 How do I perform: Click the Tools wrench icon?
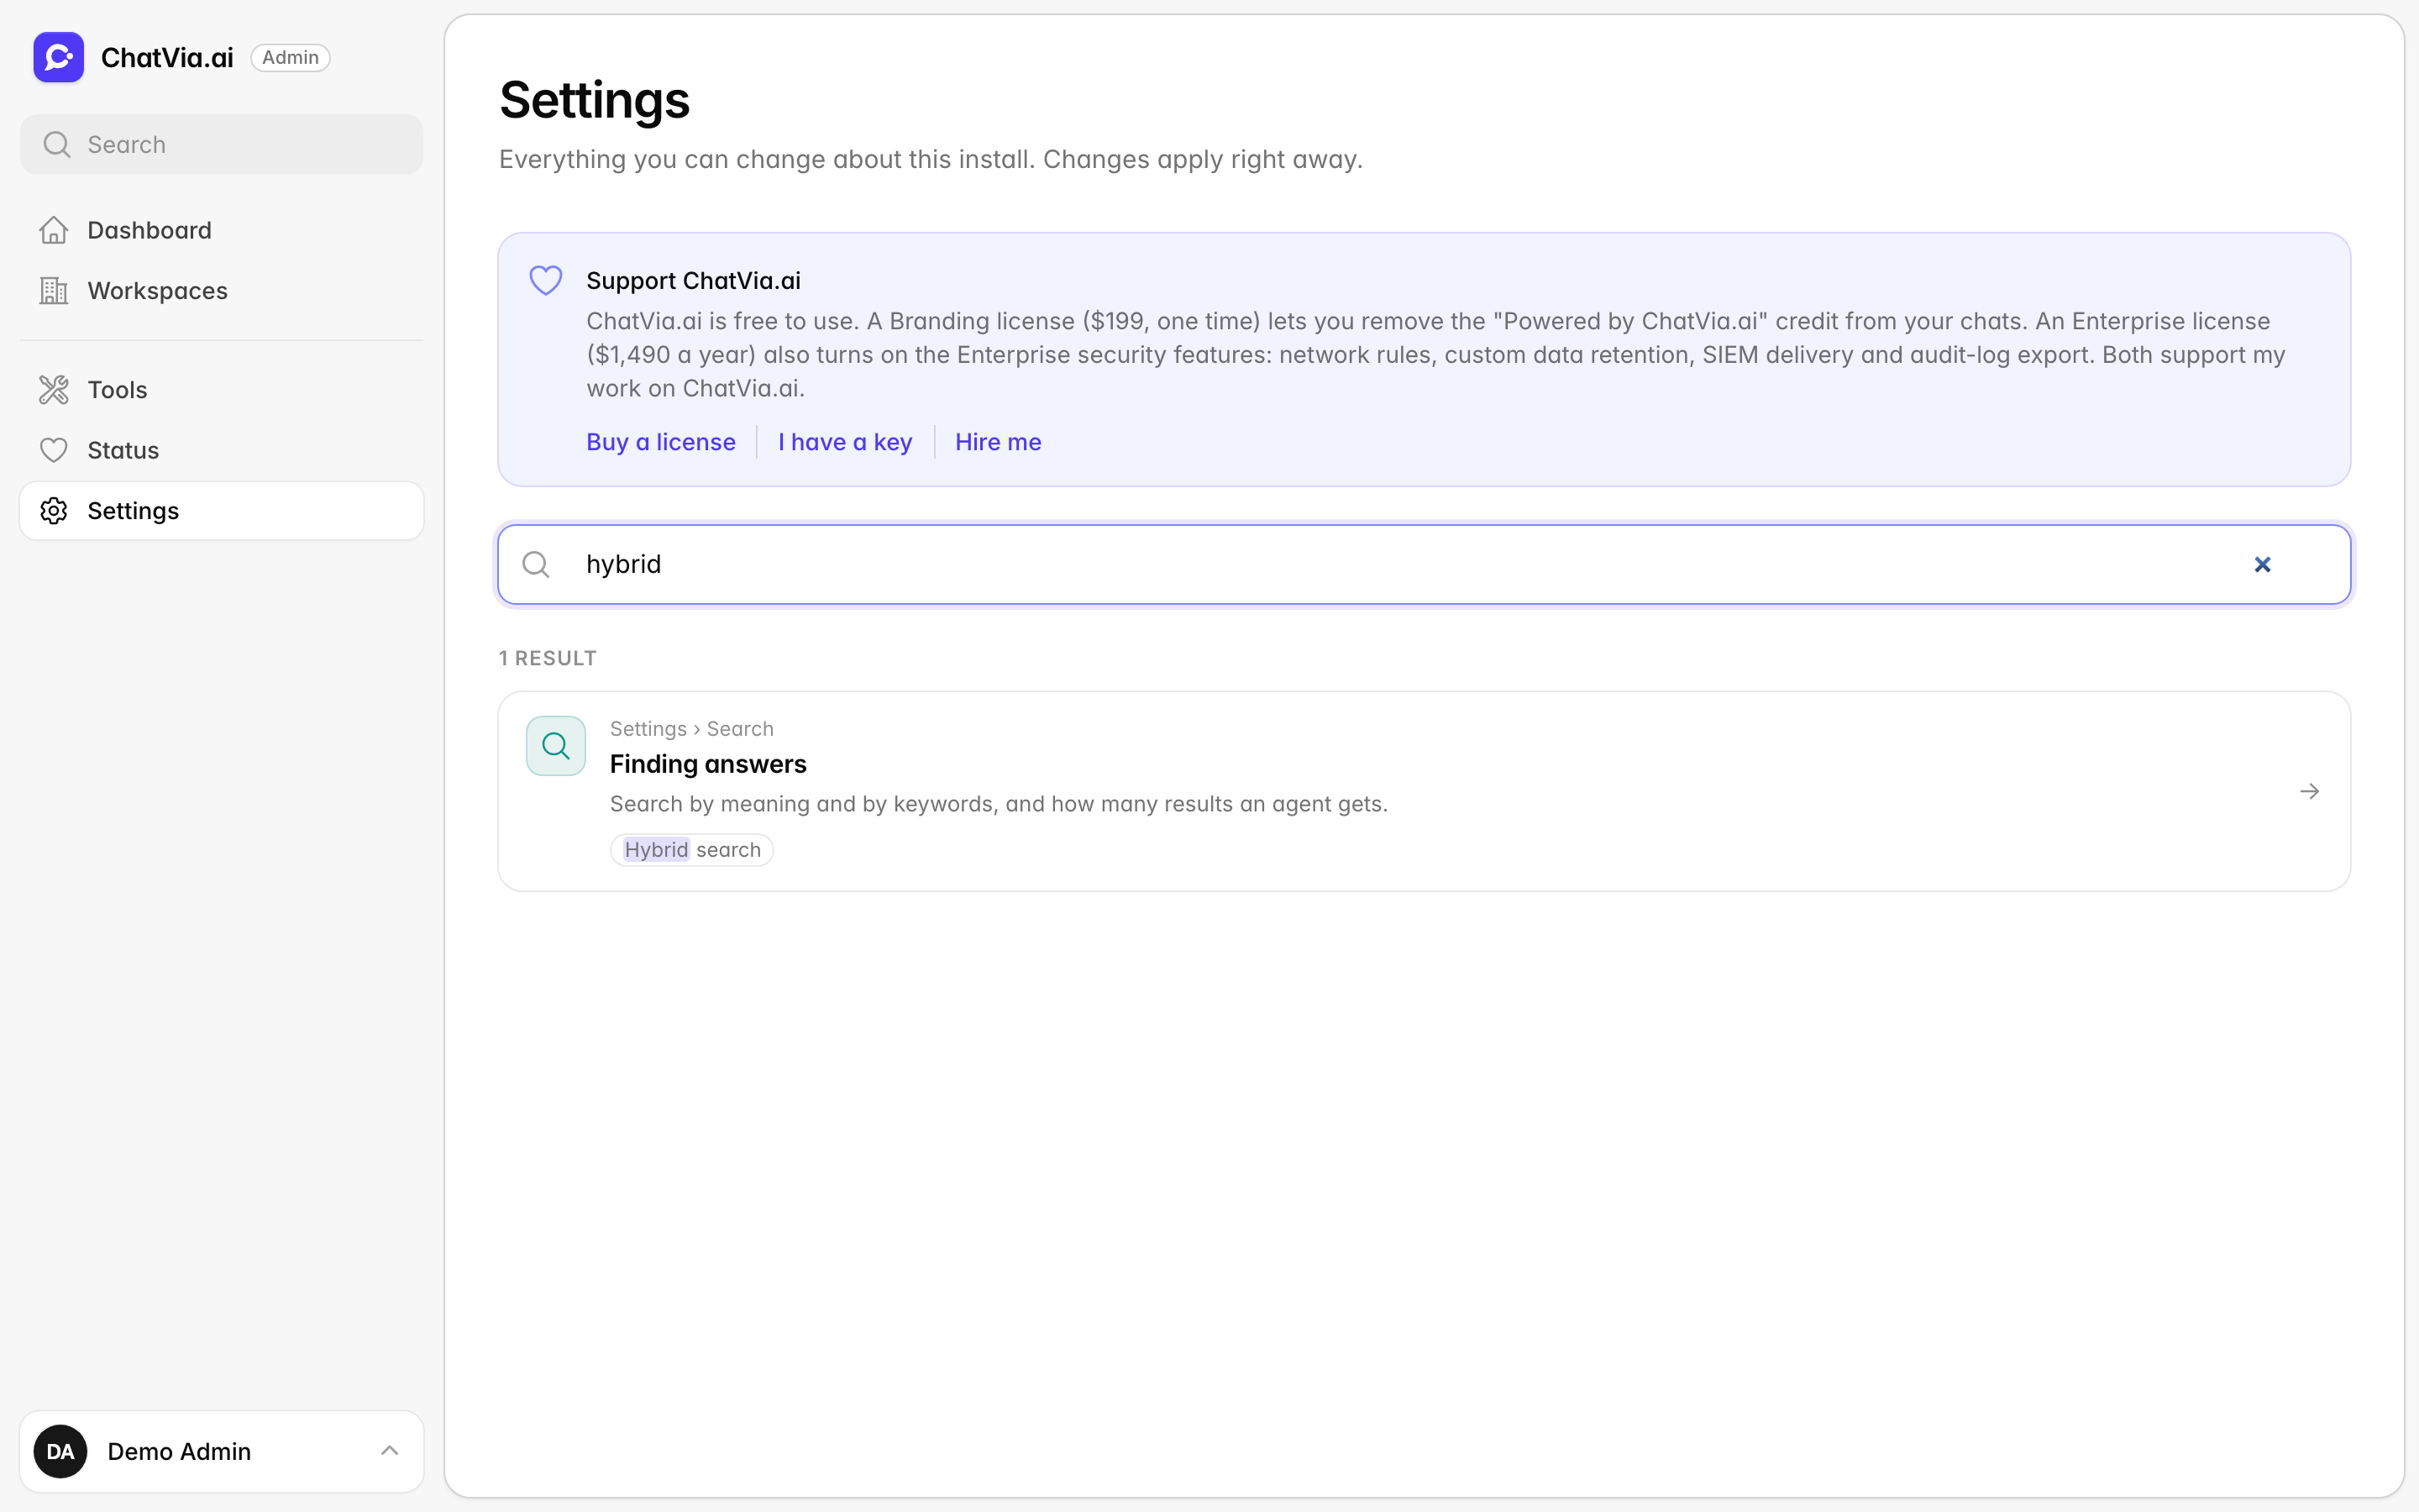(x=54, y=390)
